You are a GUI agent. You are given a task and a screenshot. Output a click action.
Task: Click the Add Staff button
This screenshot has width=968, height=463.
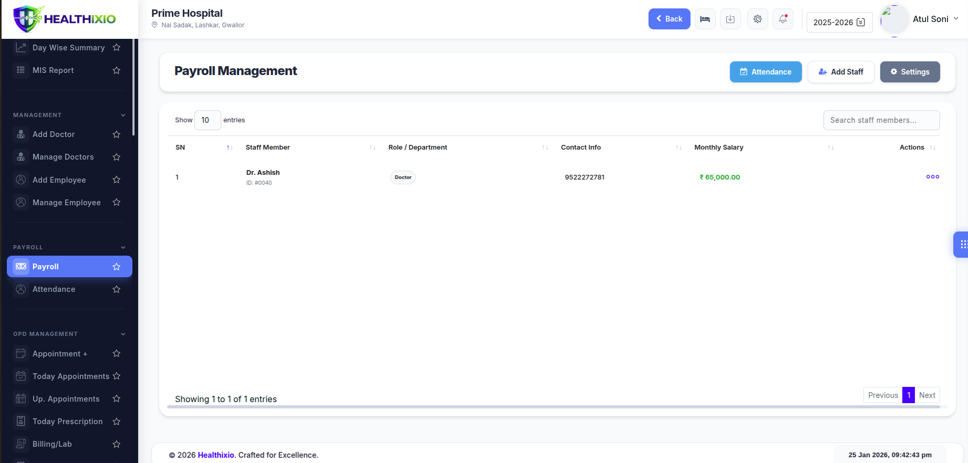(x=841, y=72)
